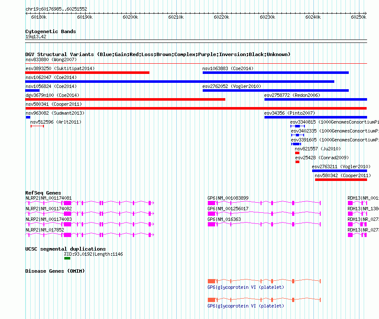
Task: Click the GP6|NM_001256017 transcript label
Action: point(228,209)
